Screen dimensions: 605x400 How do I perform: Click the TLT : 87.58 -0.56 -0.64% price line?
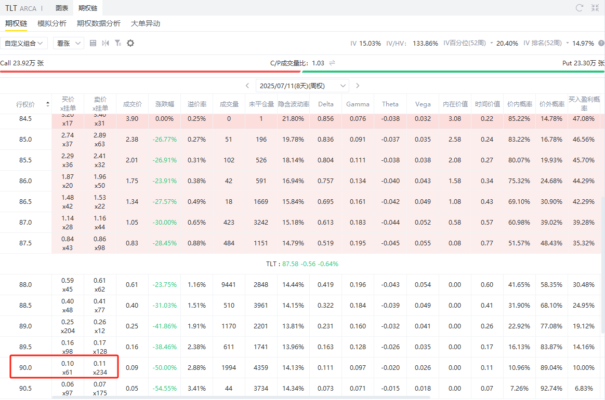point(302,264)
